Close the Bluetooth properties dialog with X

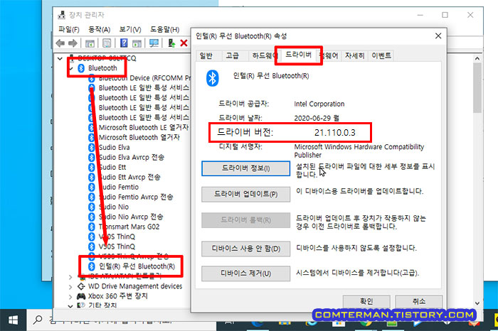438,36
